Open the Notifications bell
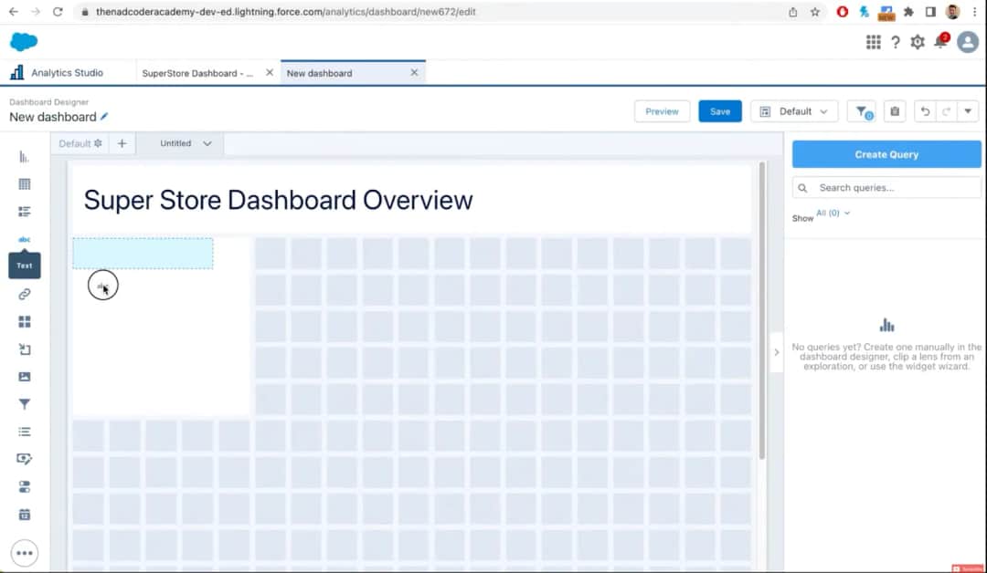 [x=941, y=41]
